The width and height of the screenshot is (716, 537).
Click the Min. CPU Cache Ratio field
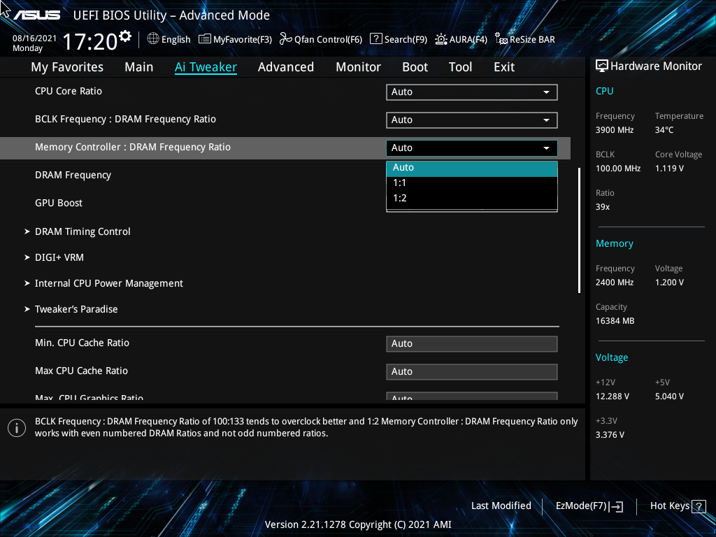coord(472,344)
